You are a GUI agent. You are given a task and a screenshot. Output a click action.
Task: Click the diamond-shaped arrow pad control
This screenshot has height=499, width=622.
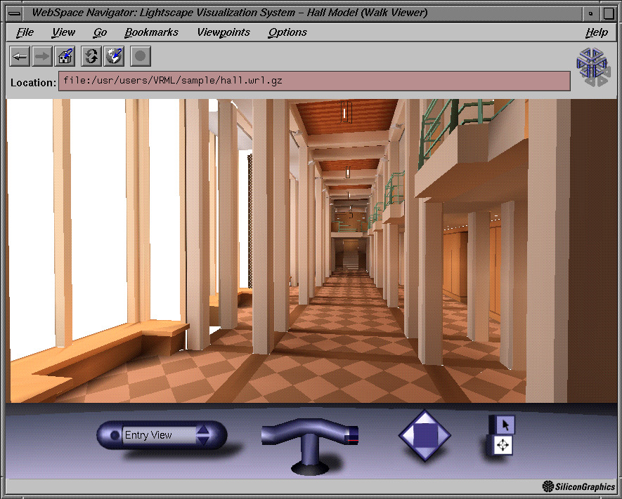(x=425, y=435)
